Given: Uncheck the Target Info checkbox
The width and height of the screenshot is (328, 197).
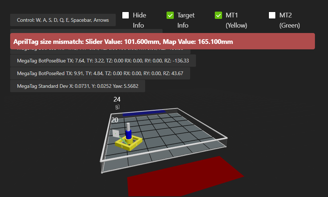Looking at the screenshot, I should [x=170, y=15].
